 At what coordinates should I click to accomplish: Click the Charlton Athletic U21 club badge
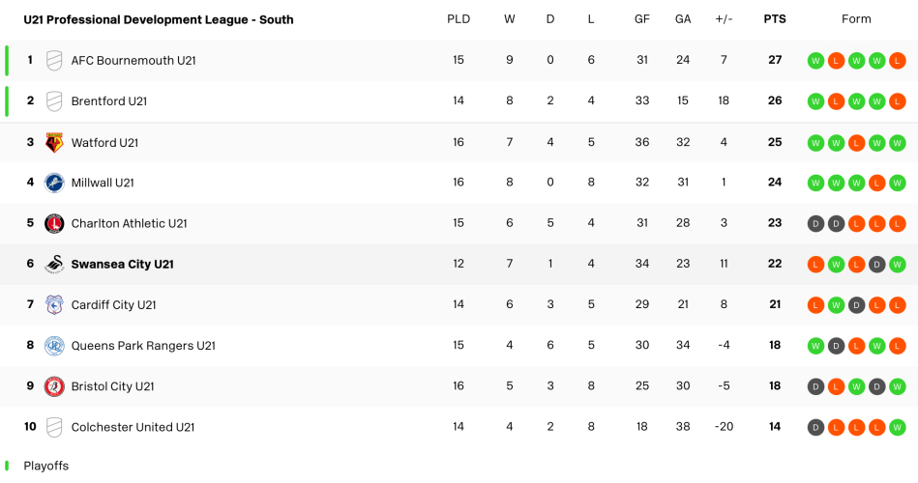54,223
